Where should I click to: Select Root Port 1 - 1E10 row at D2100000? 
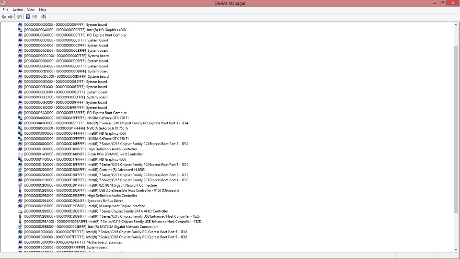[x=106, y=180]
